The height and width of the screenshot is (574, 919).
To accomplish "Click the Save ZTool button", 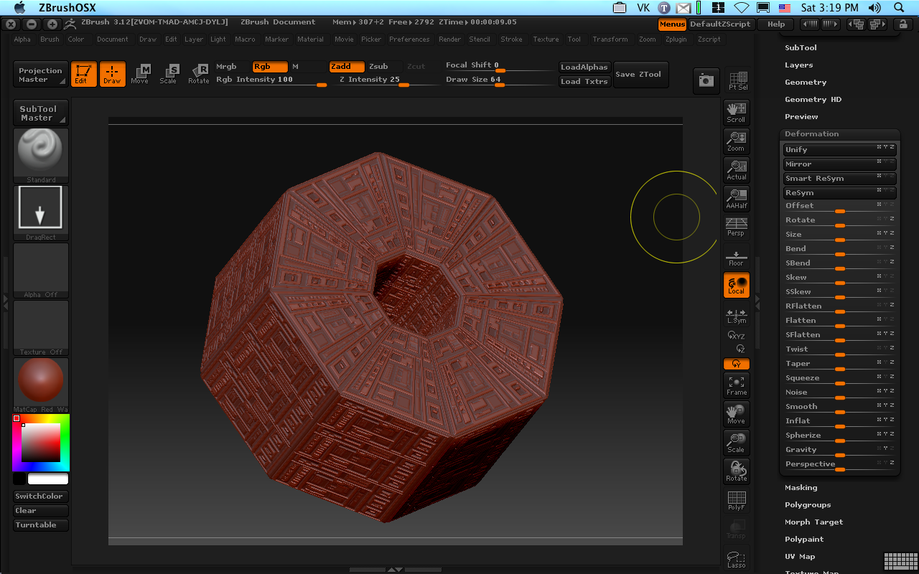I will pyautogui.click(x=638, y=74).
